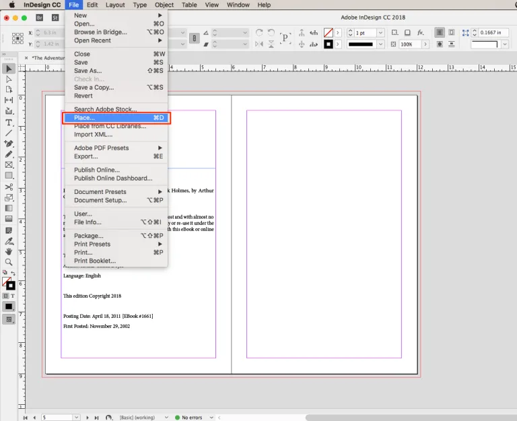The height and width of the screenshot is (421, 517).
Task: Select the Direct Selection tool
Action: (x=9, y=79)
